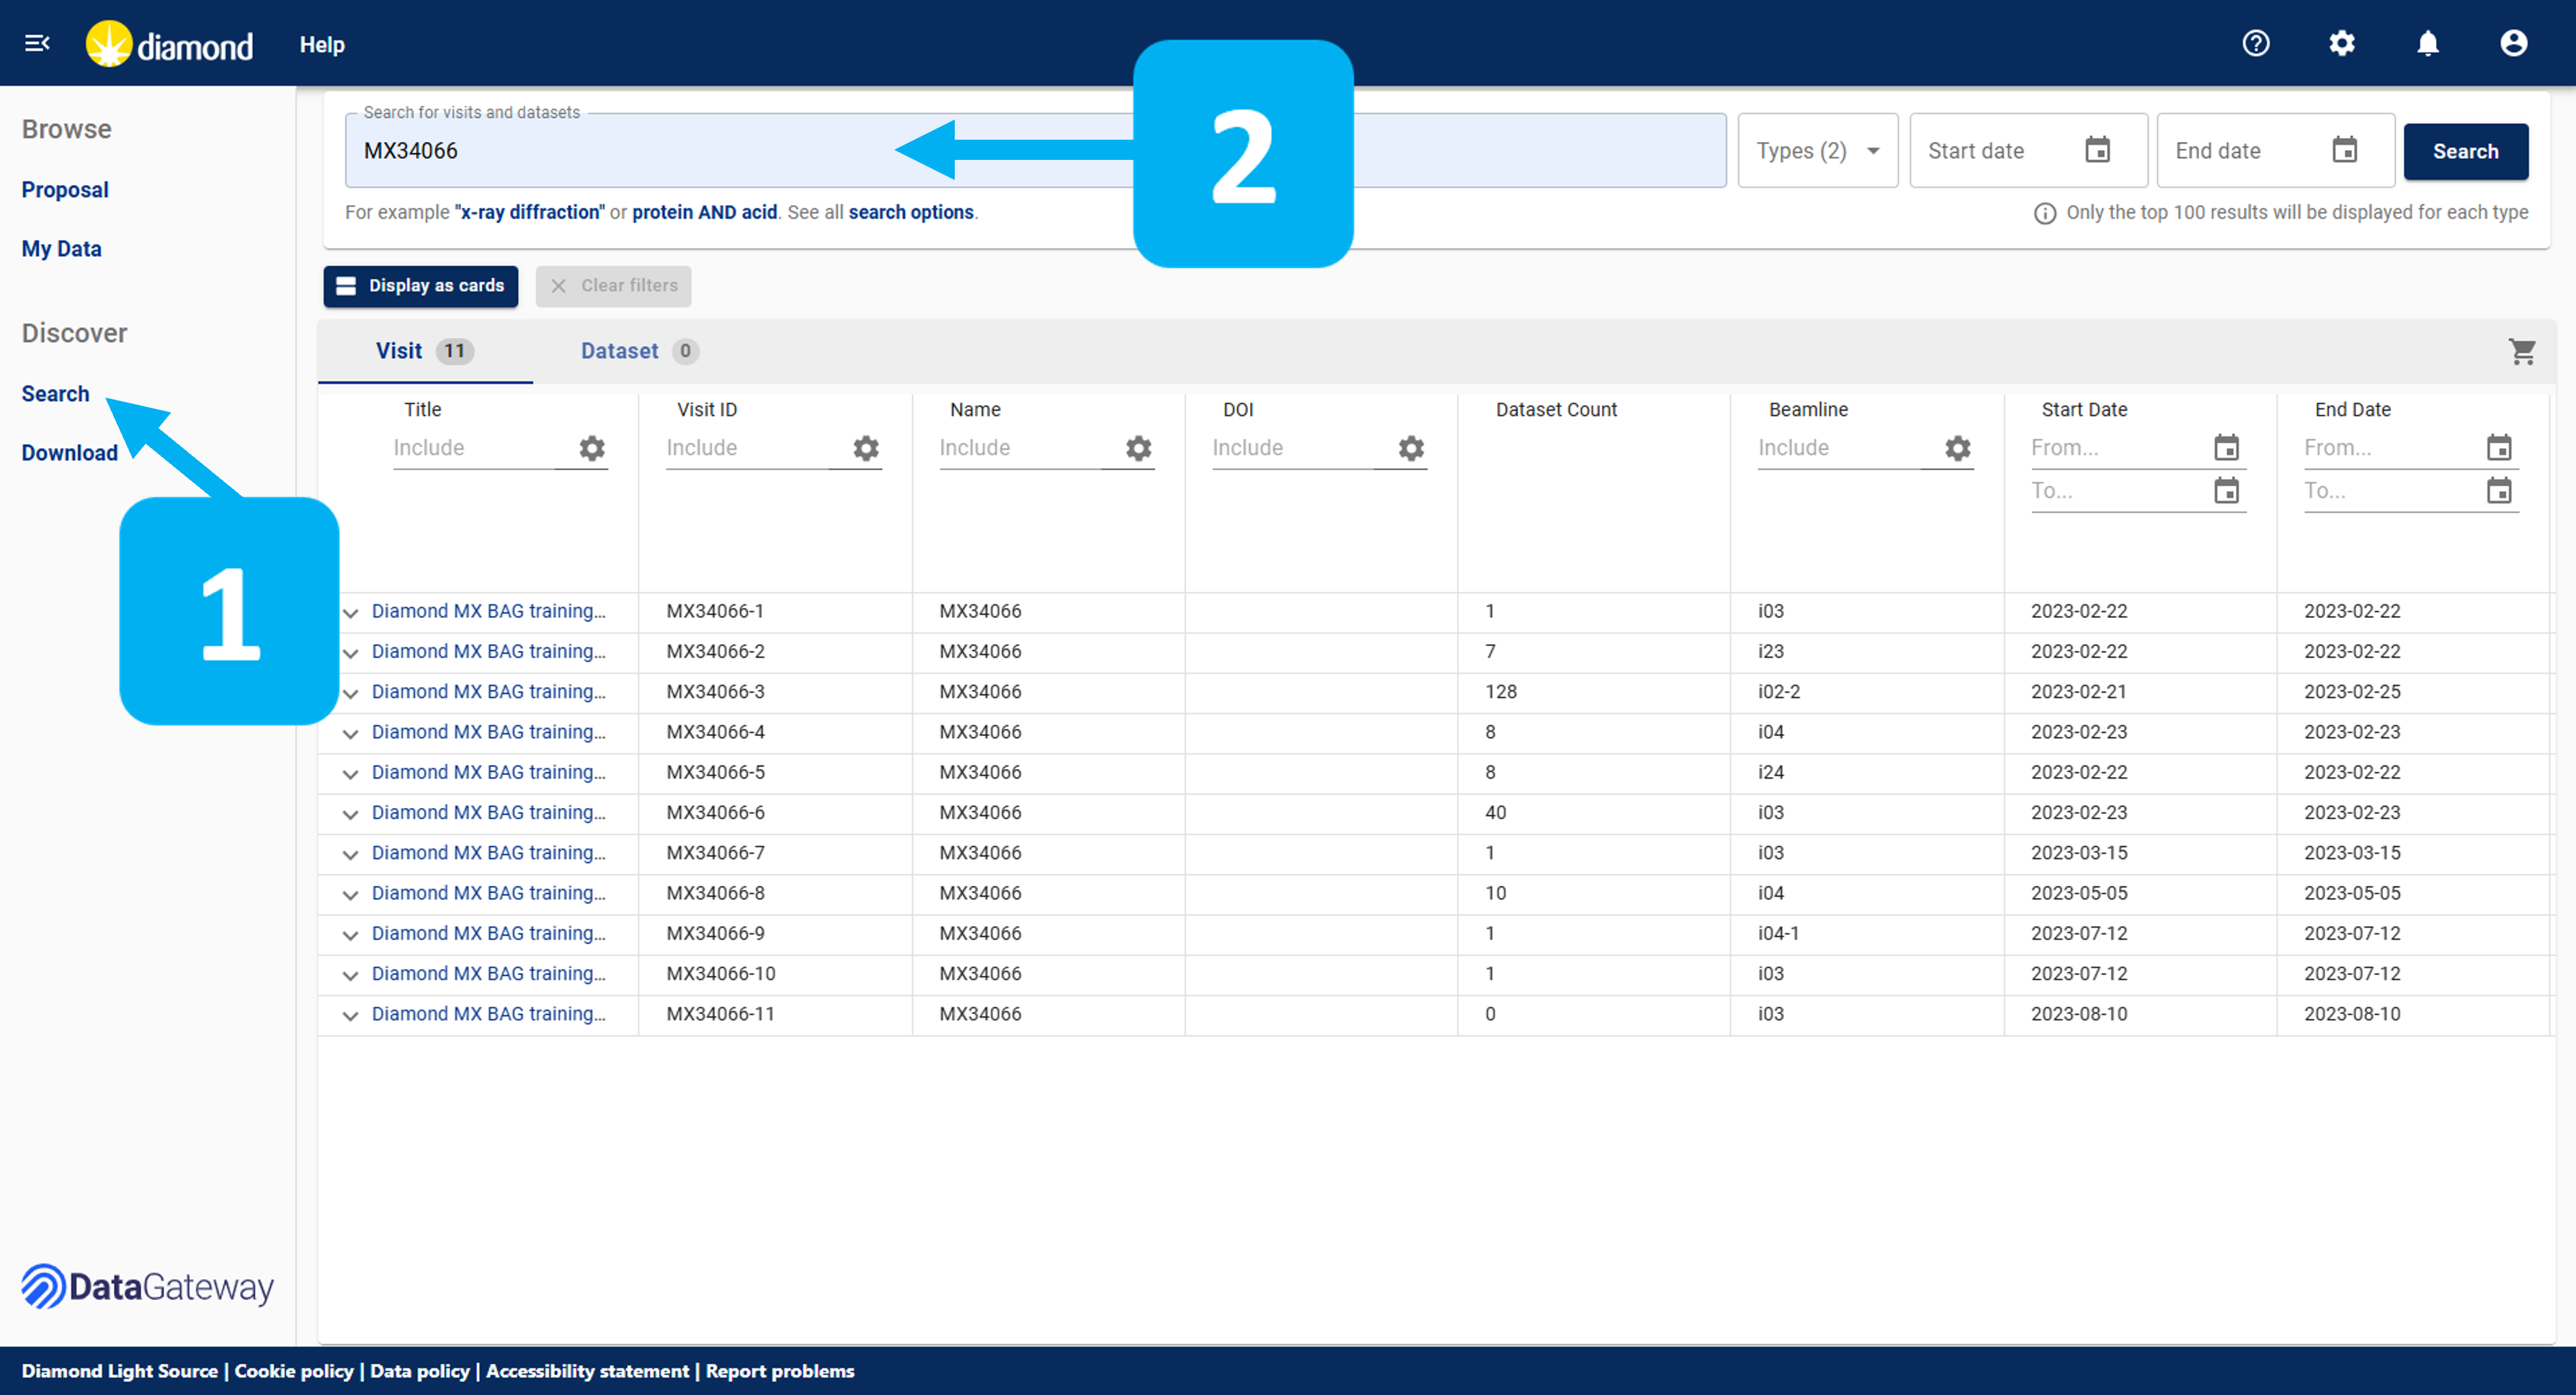This screenshot has height=1395, width=2576.
Task: Expand details for row MX34066-5
Action: [350, 773]
